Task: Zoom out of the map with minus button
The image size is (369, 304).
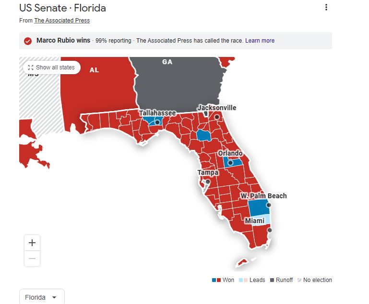Action: click(32, 259)
